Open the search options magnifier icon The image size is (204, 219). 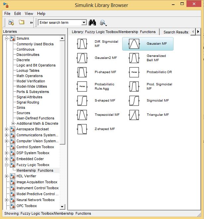[103, 23]
